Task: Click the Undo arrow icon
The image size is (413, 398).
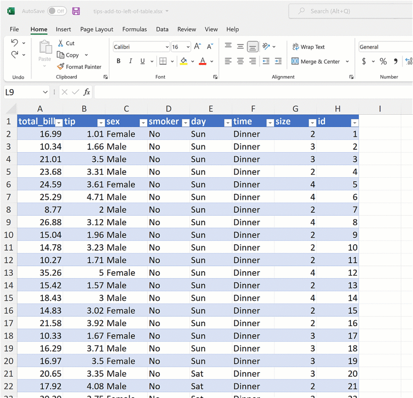Action: [x=15, y=43]
